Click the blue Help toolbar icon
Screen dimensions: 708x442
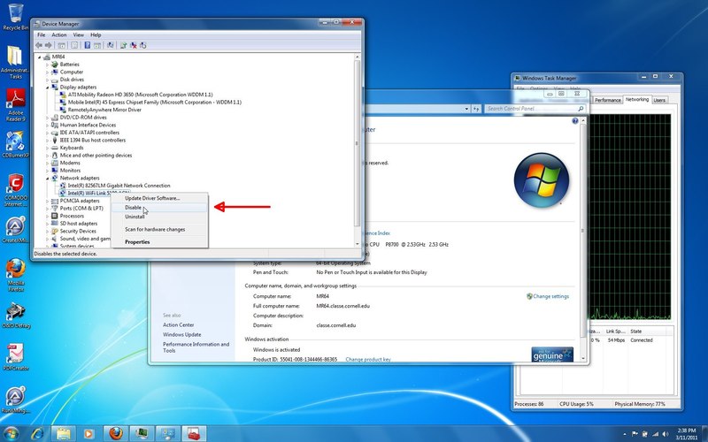point(87,45)
